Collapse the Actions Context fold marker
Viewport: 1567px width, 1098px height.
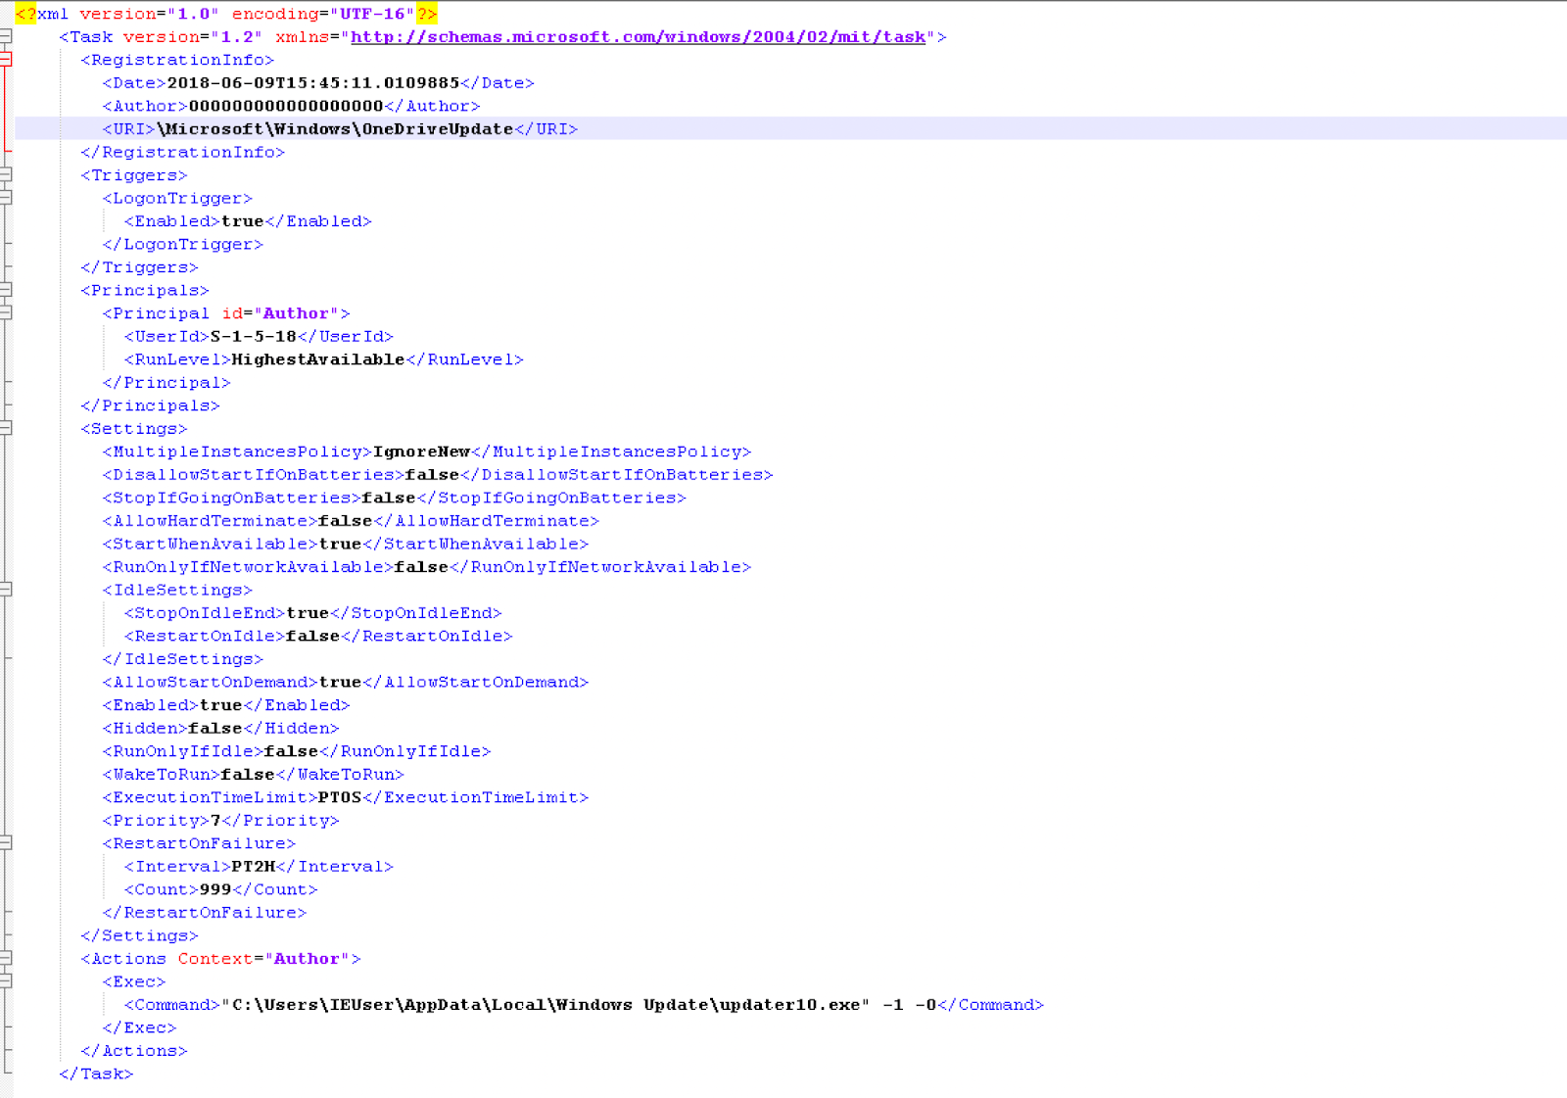[x=5, y=958]
